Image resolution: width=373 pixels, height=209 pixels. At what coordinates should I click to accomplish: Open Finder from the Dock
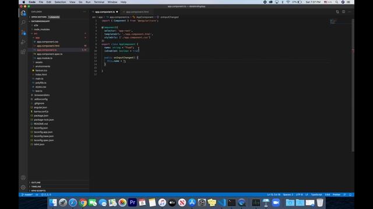53,203
